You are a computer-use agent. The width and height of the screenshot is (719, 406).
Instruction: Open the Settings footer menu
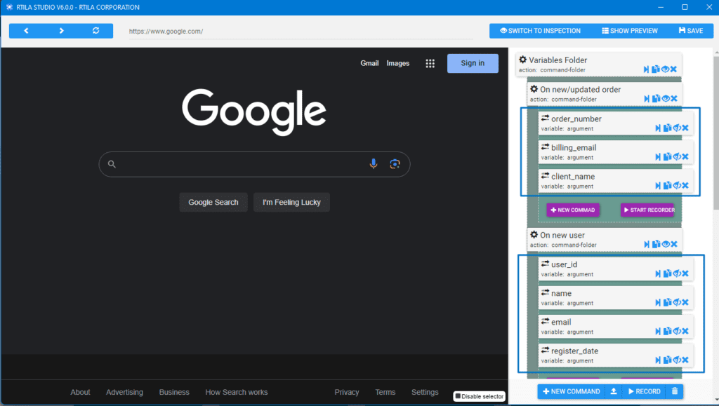[x=425, y=392]
